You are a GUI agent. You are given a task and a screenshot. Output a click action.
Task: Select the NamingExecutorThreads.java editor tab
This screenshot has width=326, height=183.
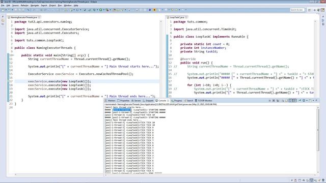pyautogui.click(x=24, y=17)
